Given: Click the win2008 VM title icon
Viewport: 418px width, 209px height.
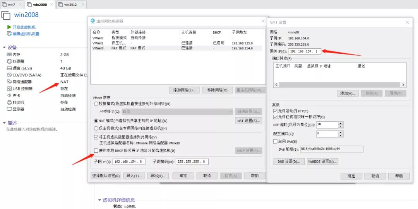Looking at the screenshot, I should point(6,15).
